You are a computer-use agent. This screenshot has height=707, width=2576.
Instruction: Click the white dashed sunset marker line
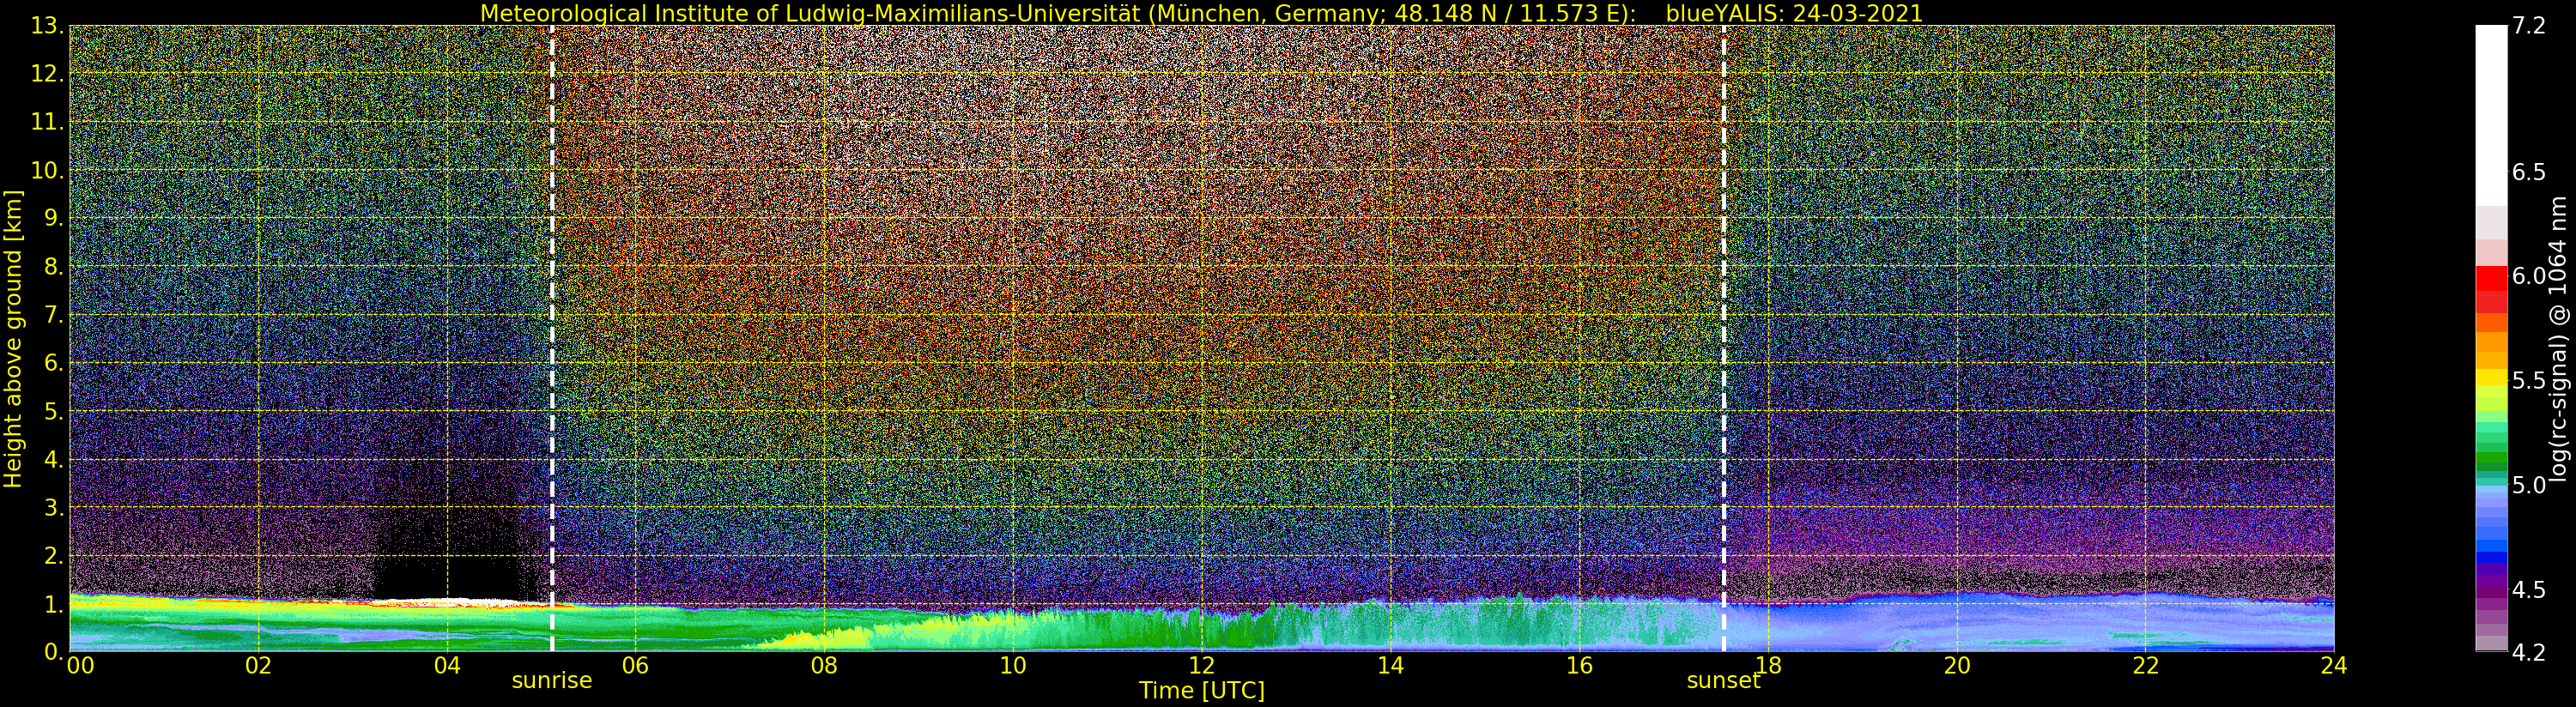pyautogui.click(x=1724, y=338)
